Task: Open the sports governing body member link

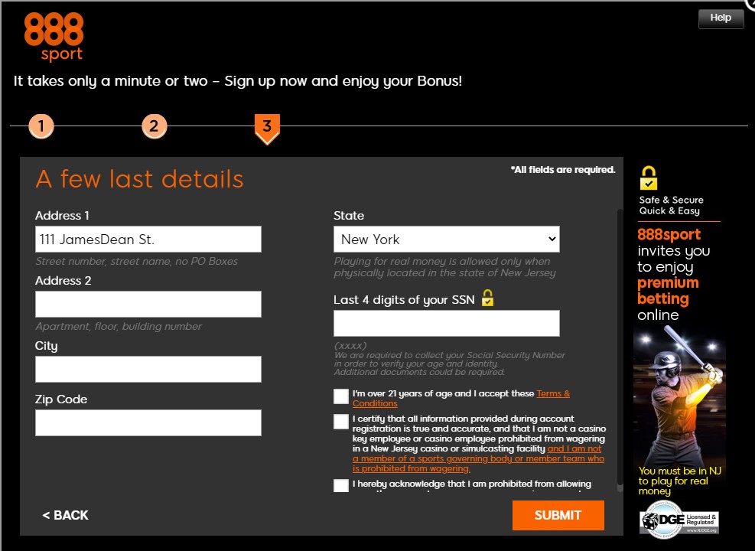Action: 478,458
